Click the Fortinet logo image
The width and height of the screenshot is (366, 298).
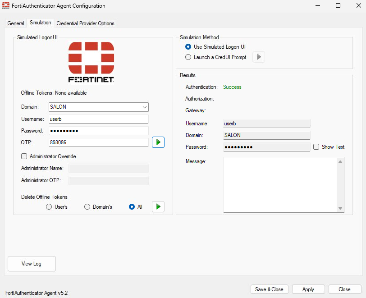coord(91,62)
